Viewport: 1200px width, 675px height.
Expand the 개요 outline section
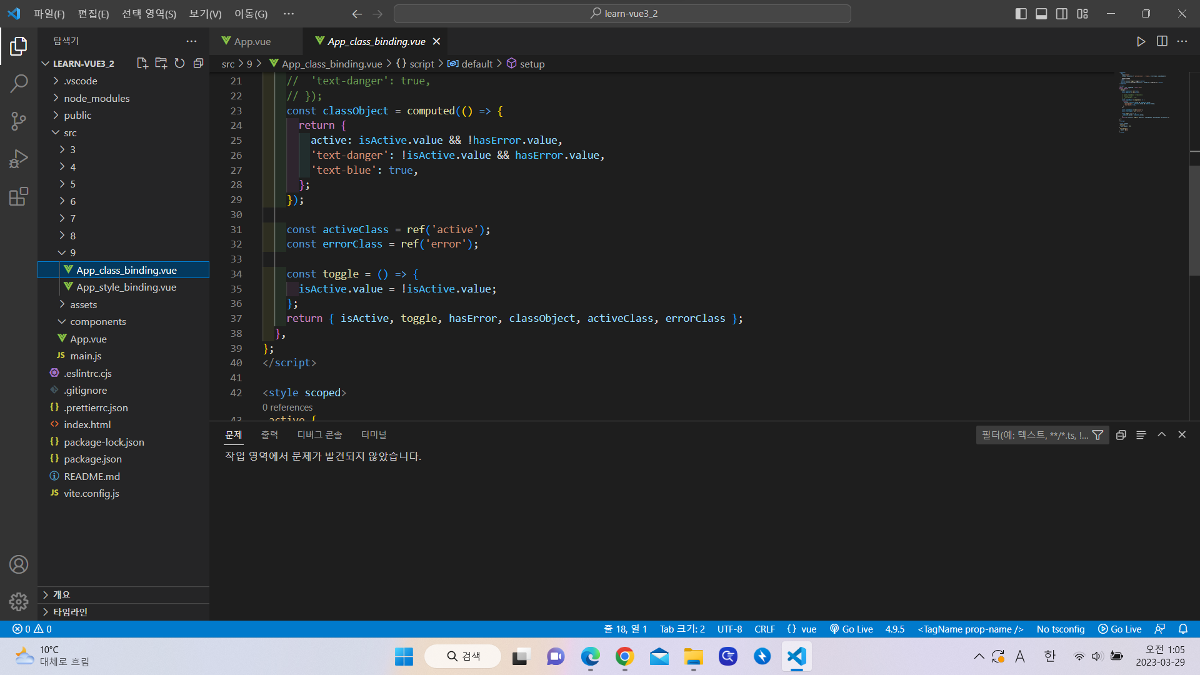[123, 594]
